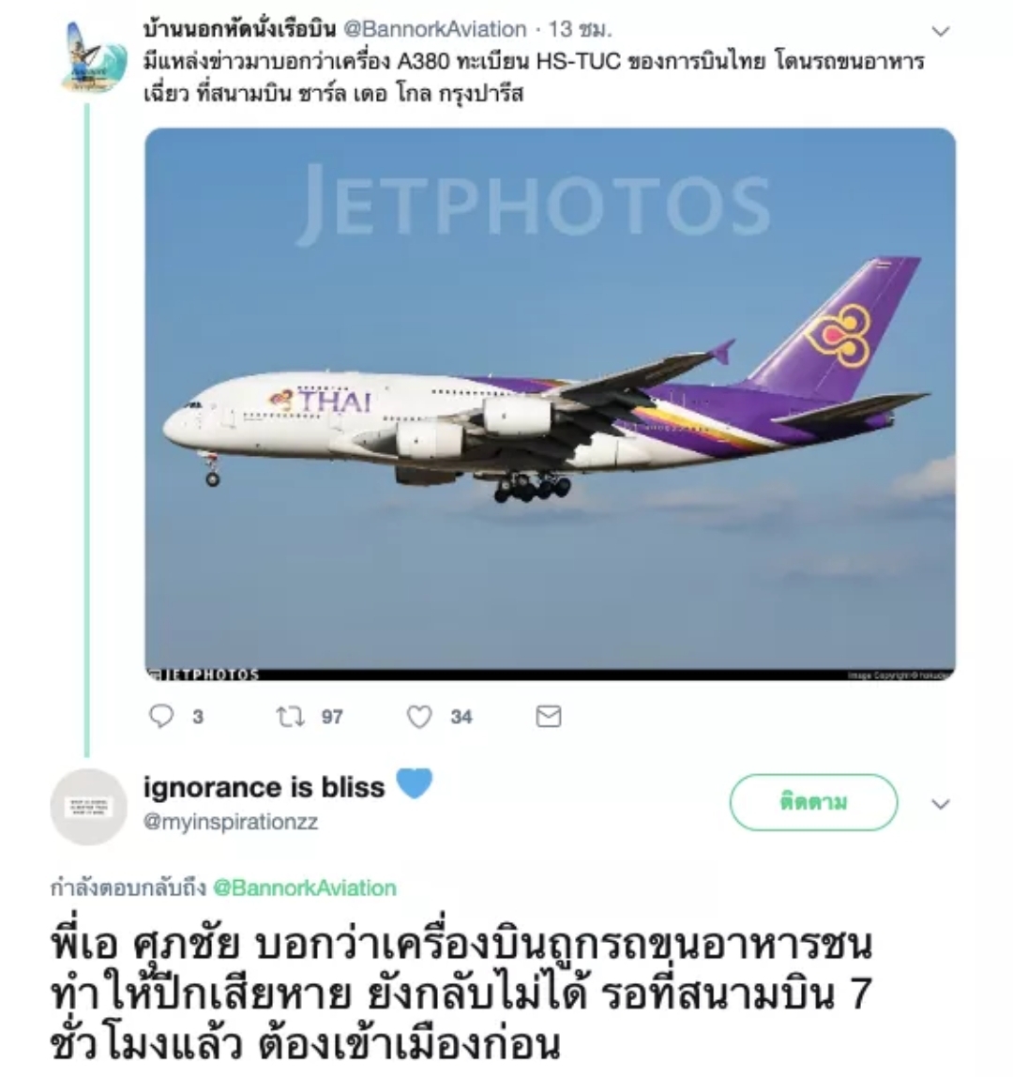Expand options chevron on reply tweet

pos(940,804)
